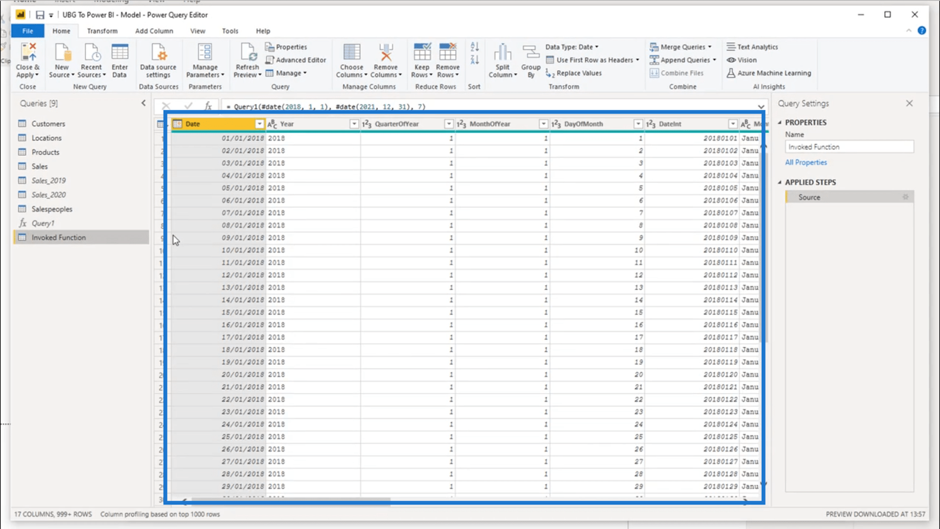Screen dimensions: 940x529
Task: Open the Manage dropdown in Query group
Action: coord(287,73)
